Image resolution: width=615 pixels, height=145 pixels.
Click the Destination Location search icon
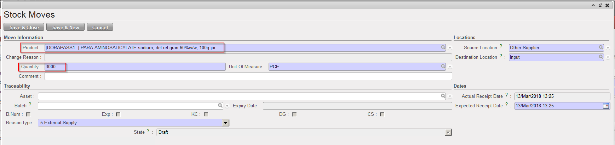click(x=600, y=57)
